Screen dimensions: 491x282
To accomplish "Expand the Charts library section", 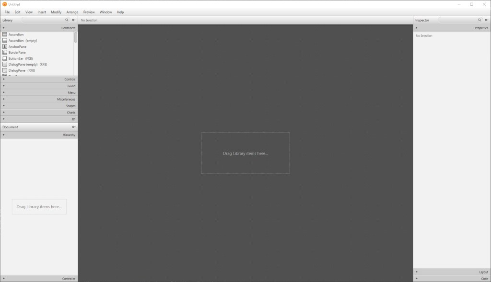I will tap(39, 113).
